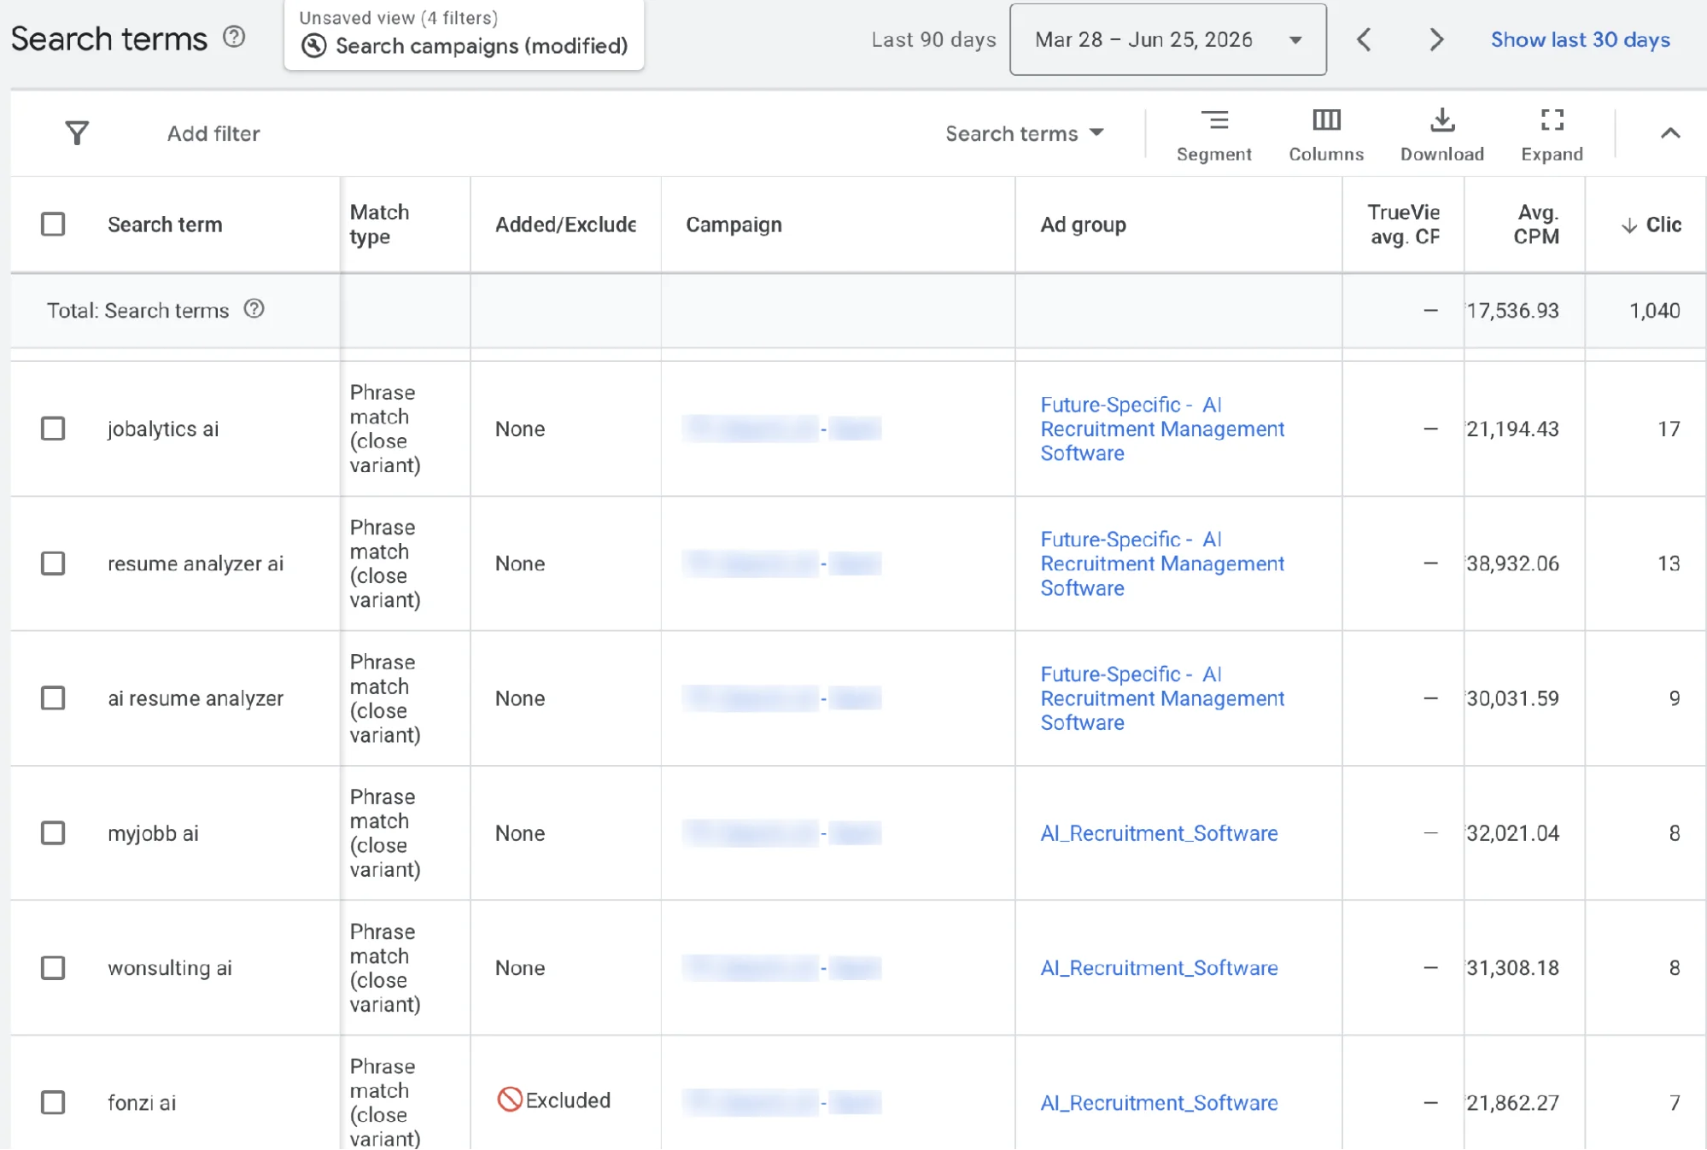Open Search terms help icon in title
Viewport: 1707px width, 1150px height.
tap(234, 37)
